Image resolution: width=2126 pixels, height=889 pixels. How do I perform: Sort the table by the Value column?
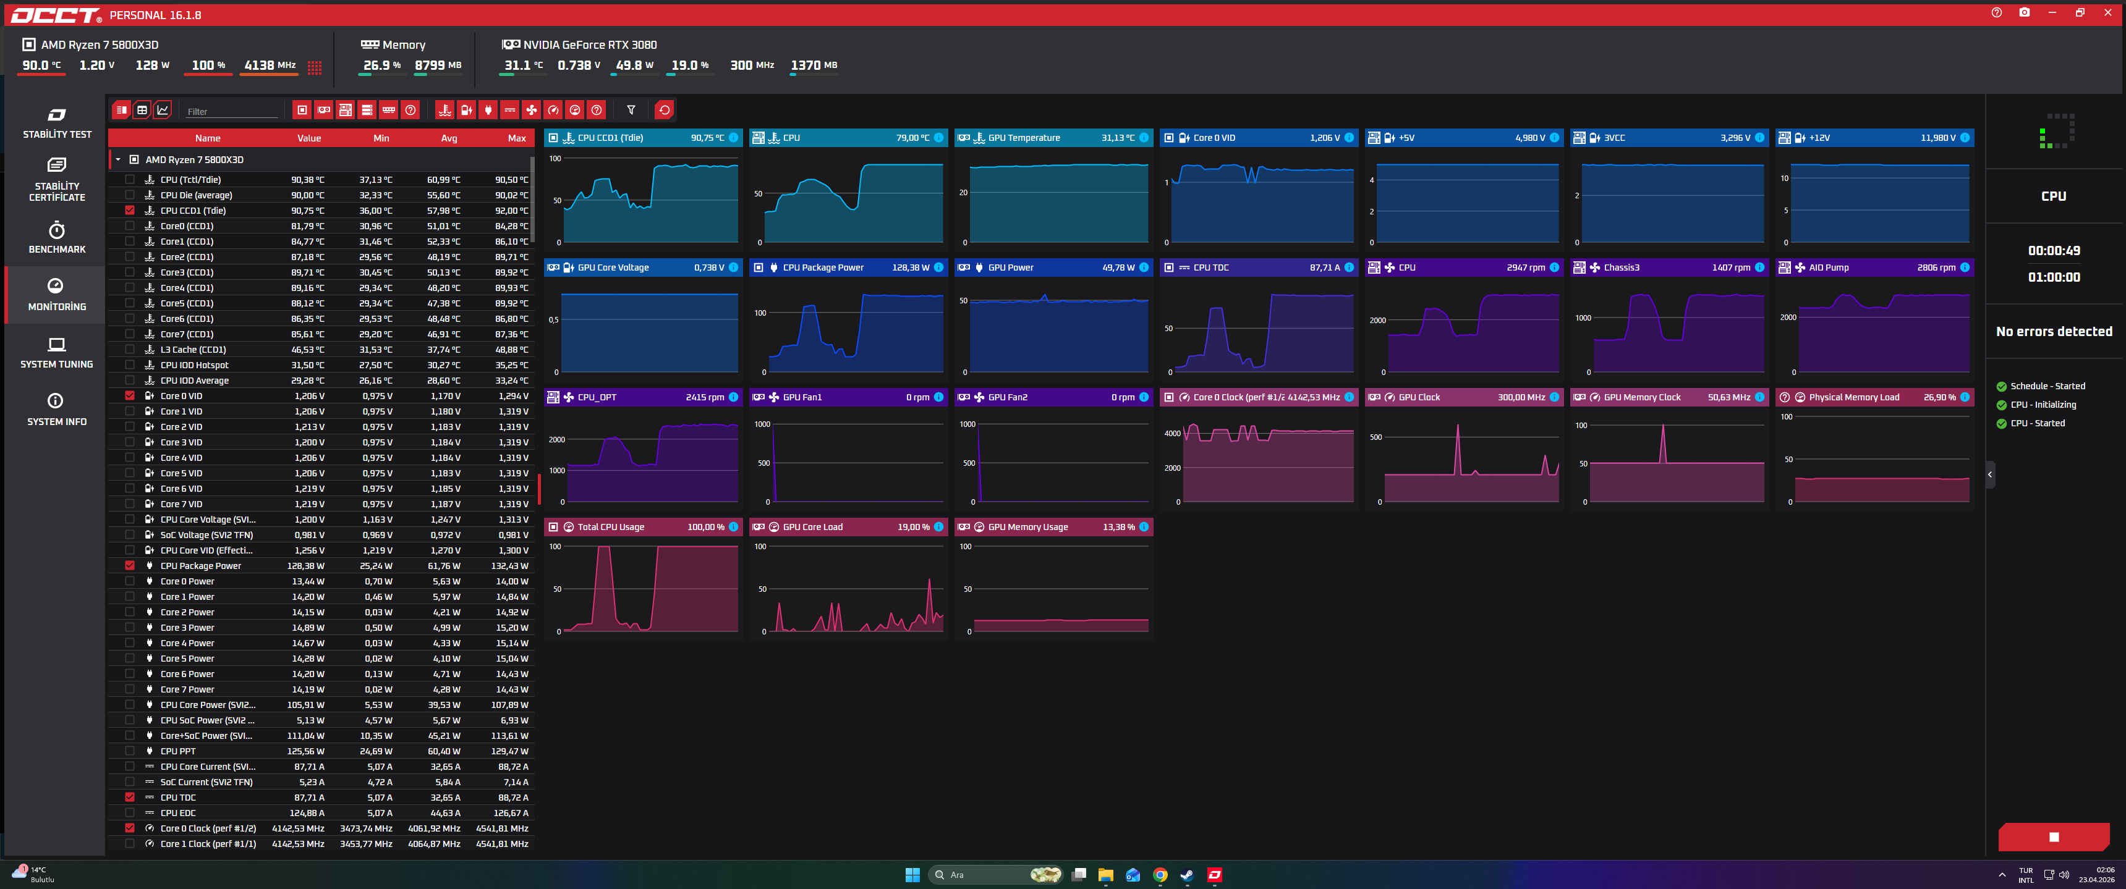click(x=308, y=138)
